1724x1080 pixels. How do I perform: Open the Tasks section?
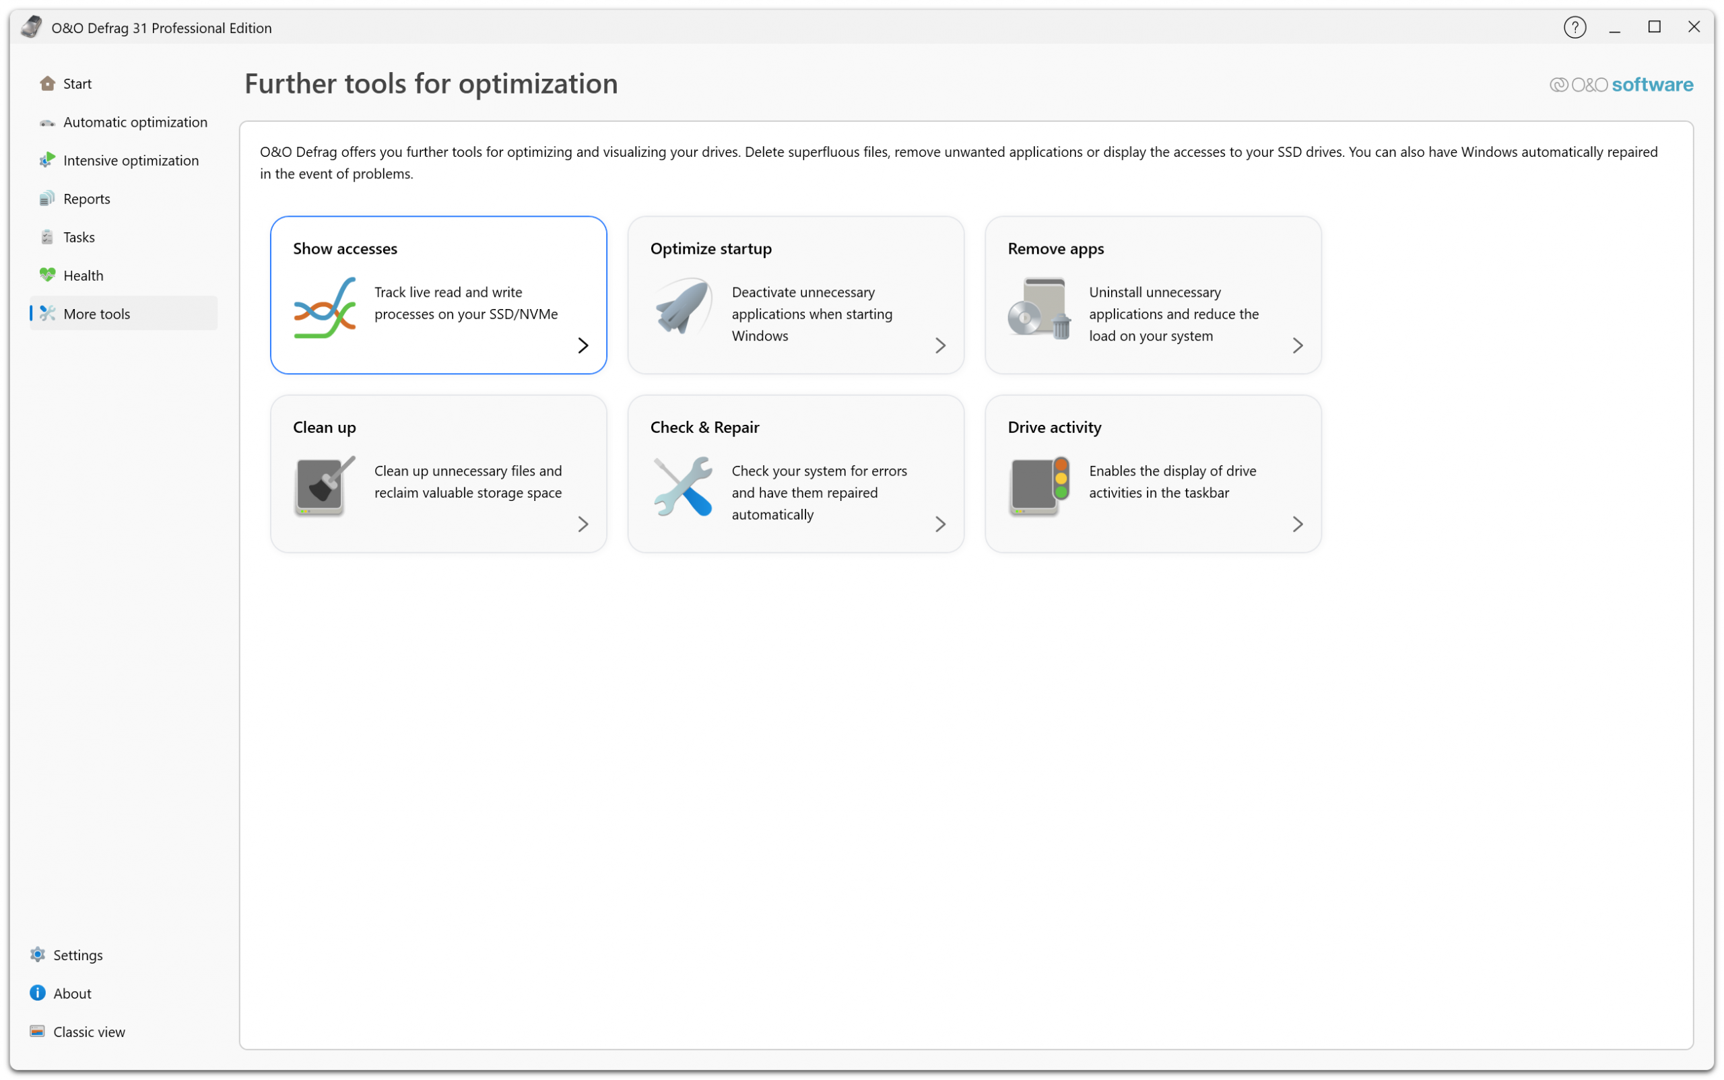pyautogui.click(x=79, y=237)
